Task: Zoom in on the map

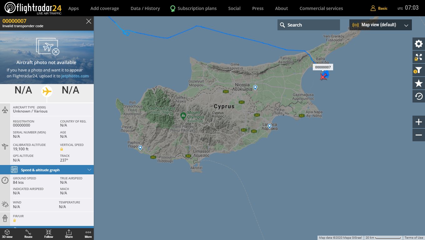Action: point(418,122)
